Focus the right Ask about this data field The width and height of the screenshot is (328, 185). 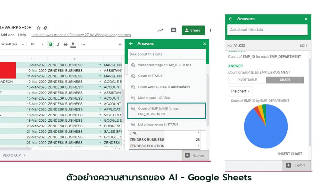coord(267,30)
